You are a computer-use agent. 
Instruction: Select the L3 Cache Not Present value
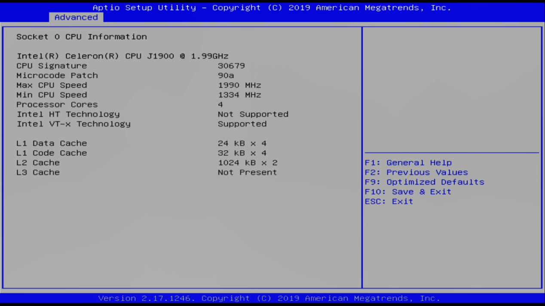(x=247, y=173)
